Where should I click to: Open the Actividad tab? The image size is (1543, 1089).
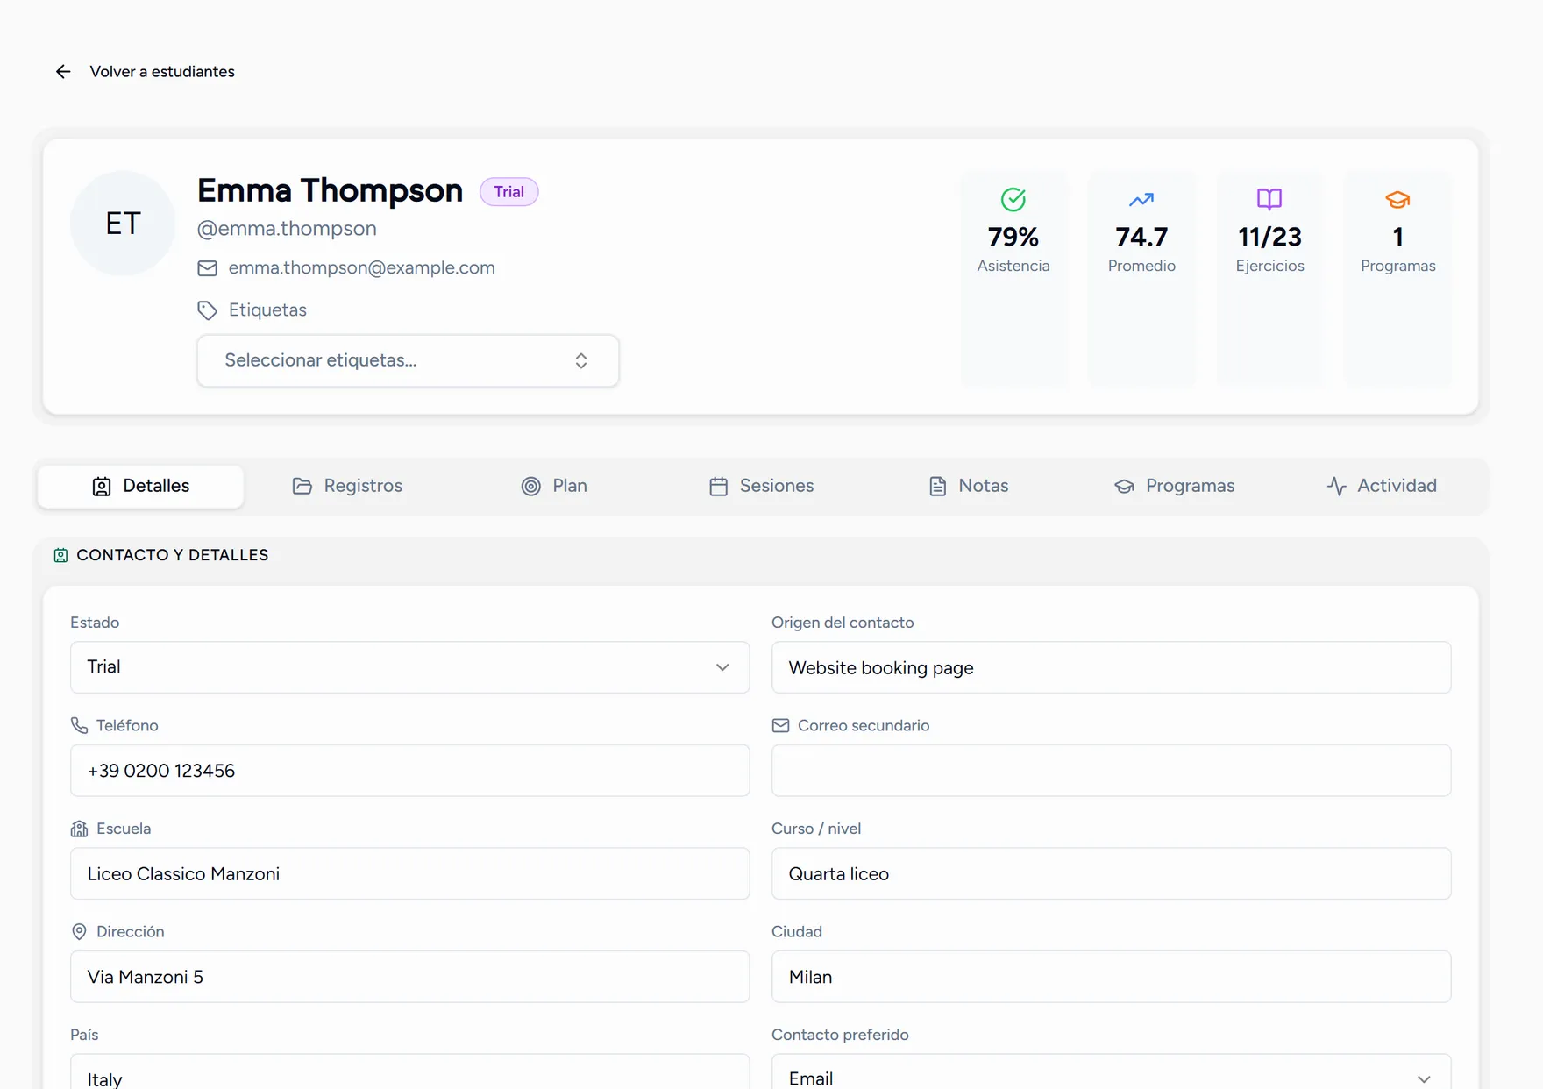coord(1381,487)
